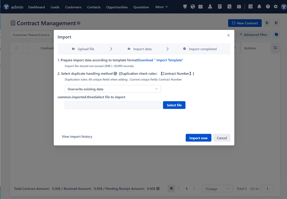Click the Contract Management title list icon
The width and height of the screenshot is (287, 199).
click(13, 23)
